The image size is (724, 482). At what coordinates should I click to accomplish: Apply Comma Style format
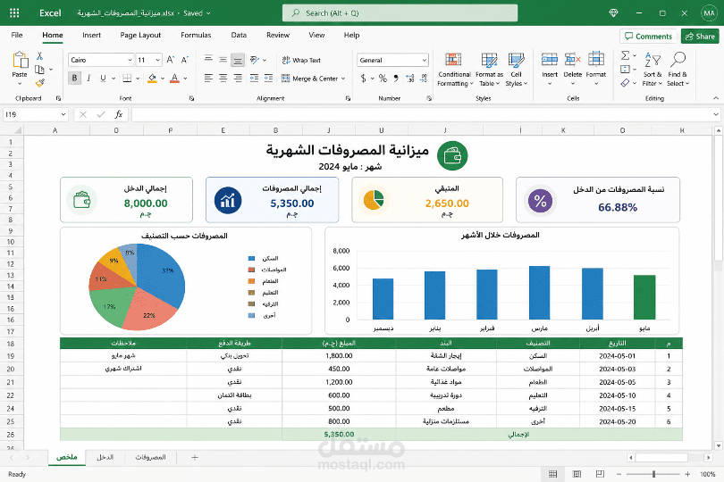(x=396, y=79)
